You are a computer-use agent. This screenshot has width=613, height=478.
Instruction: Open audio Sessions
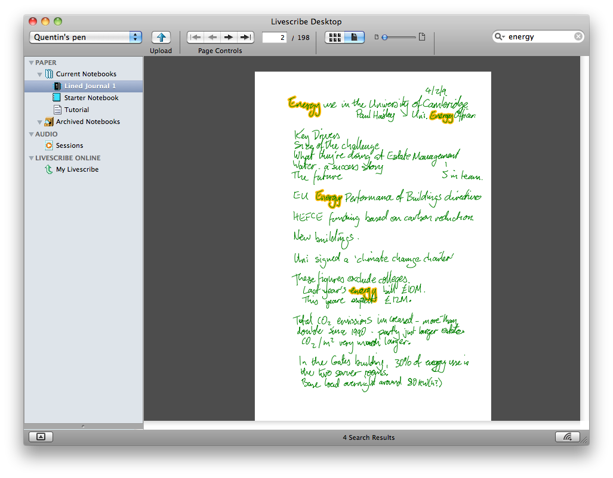pyautogui.click(x=69, y=145)
